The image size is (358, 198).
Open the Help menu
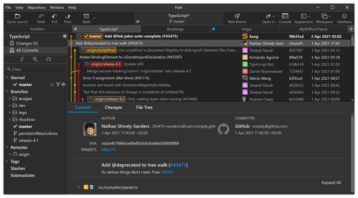(x=72, y=7)
